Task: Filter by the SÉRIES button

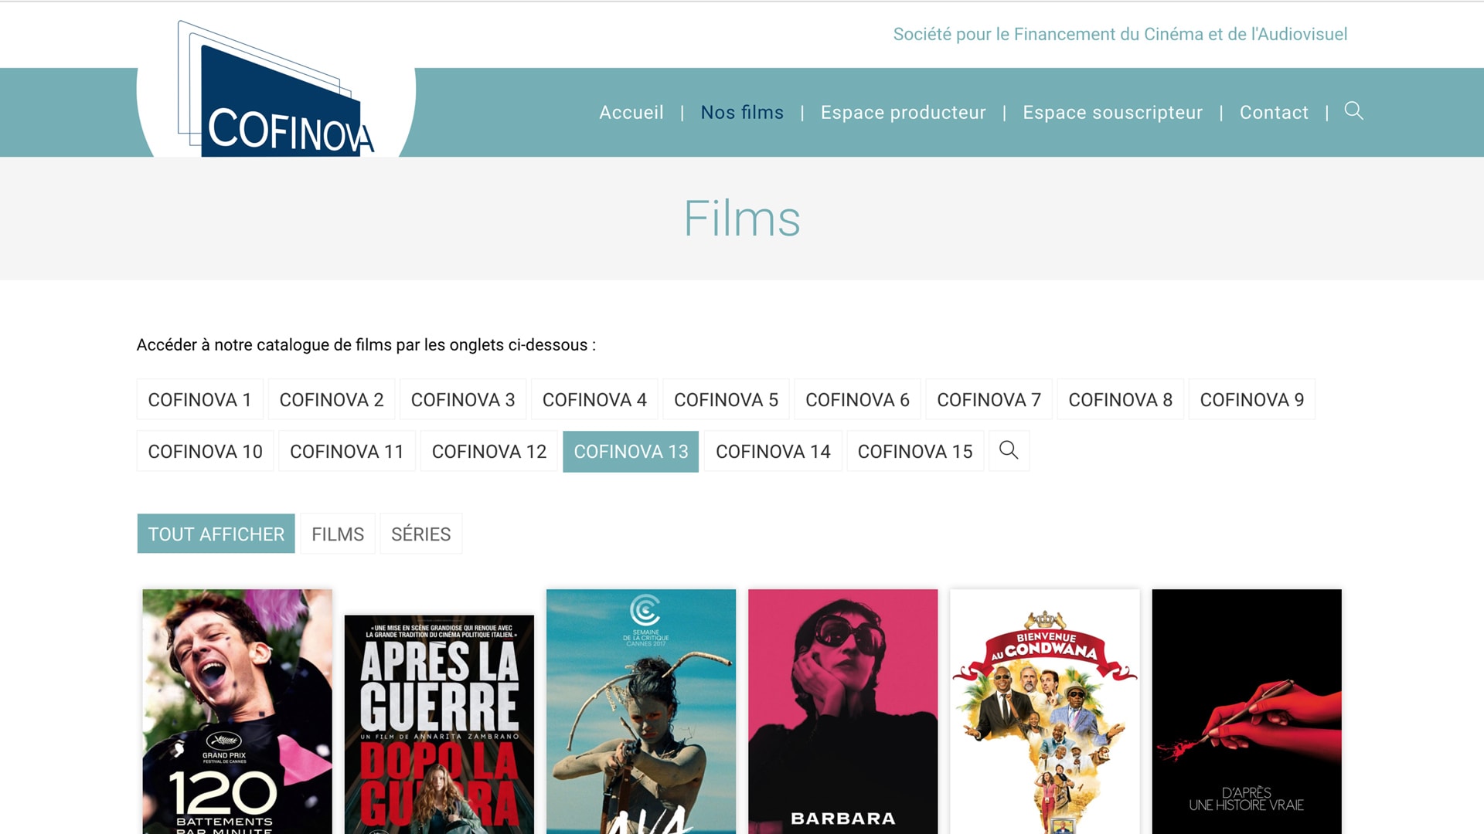Action: (420, 534)
